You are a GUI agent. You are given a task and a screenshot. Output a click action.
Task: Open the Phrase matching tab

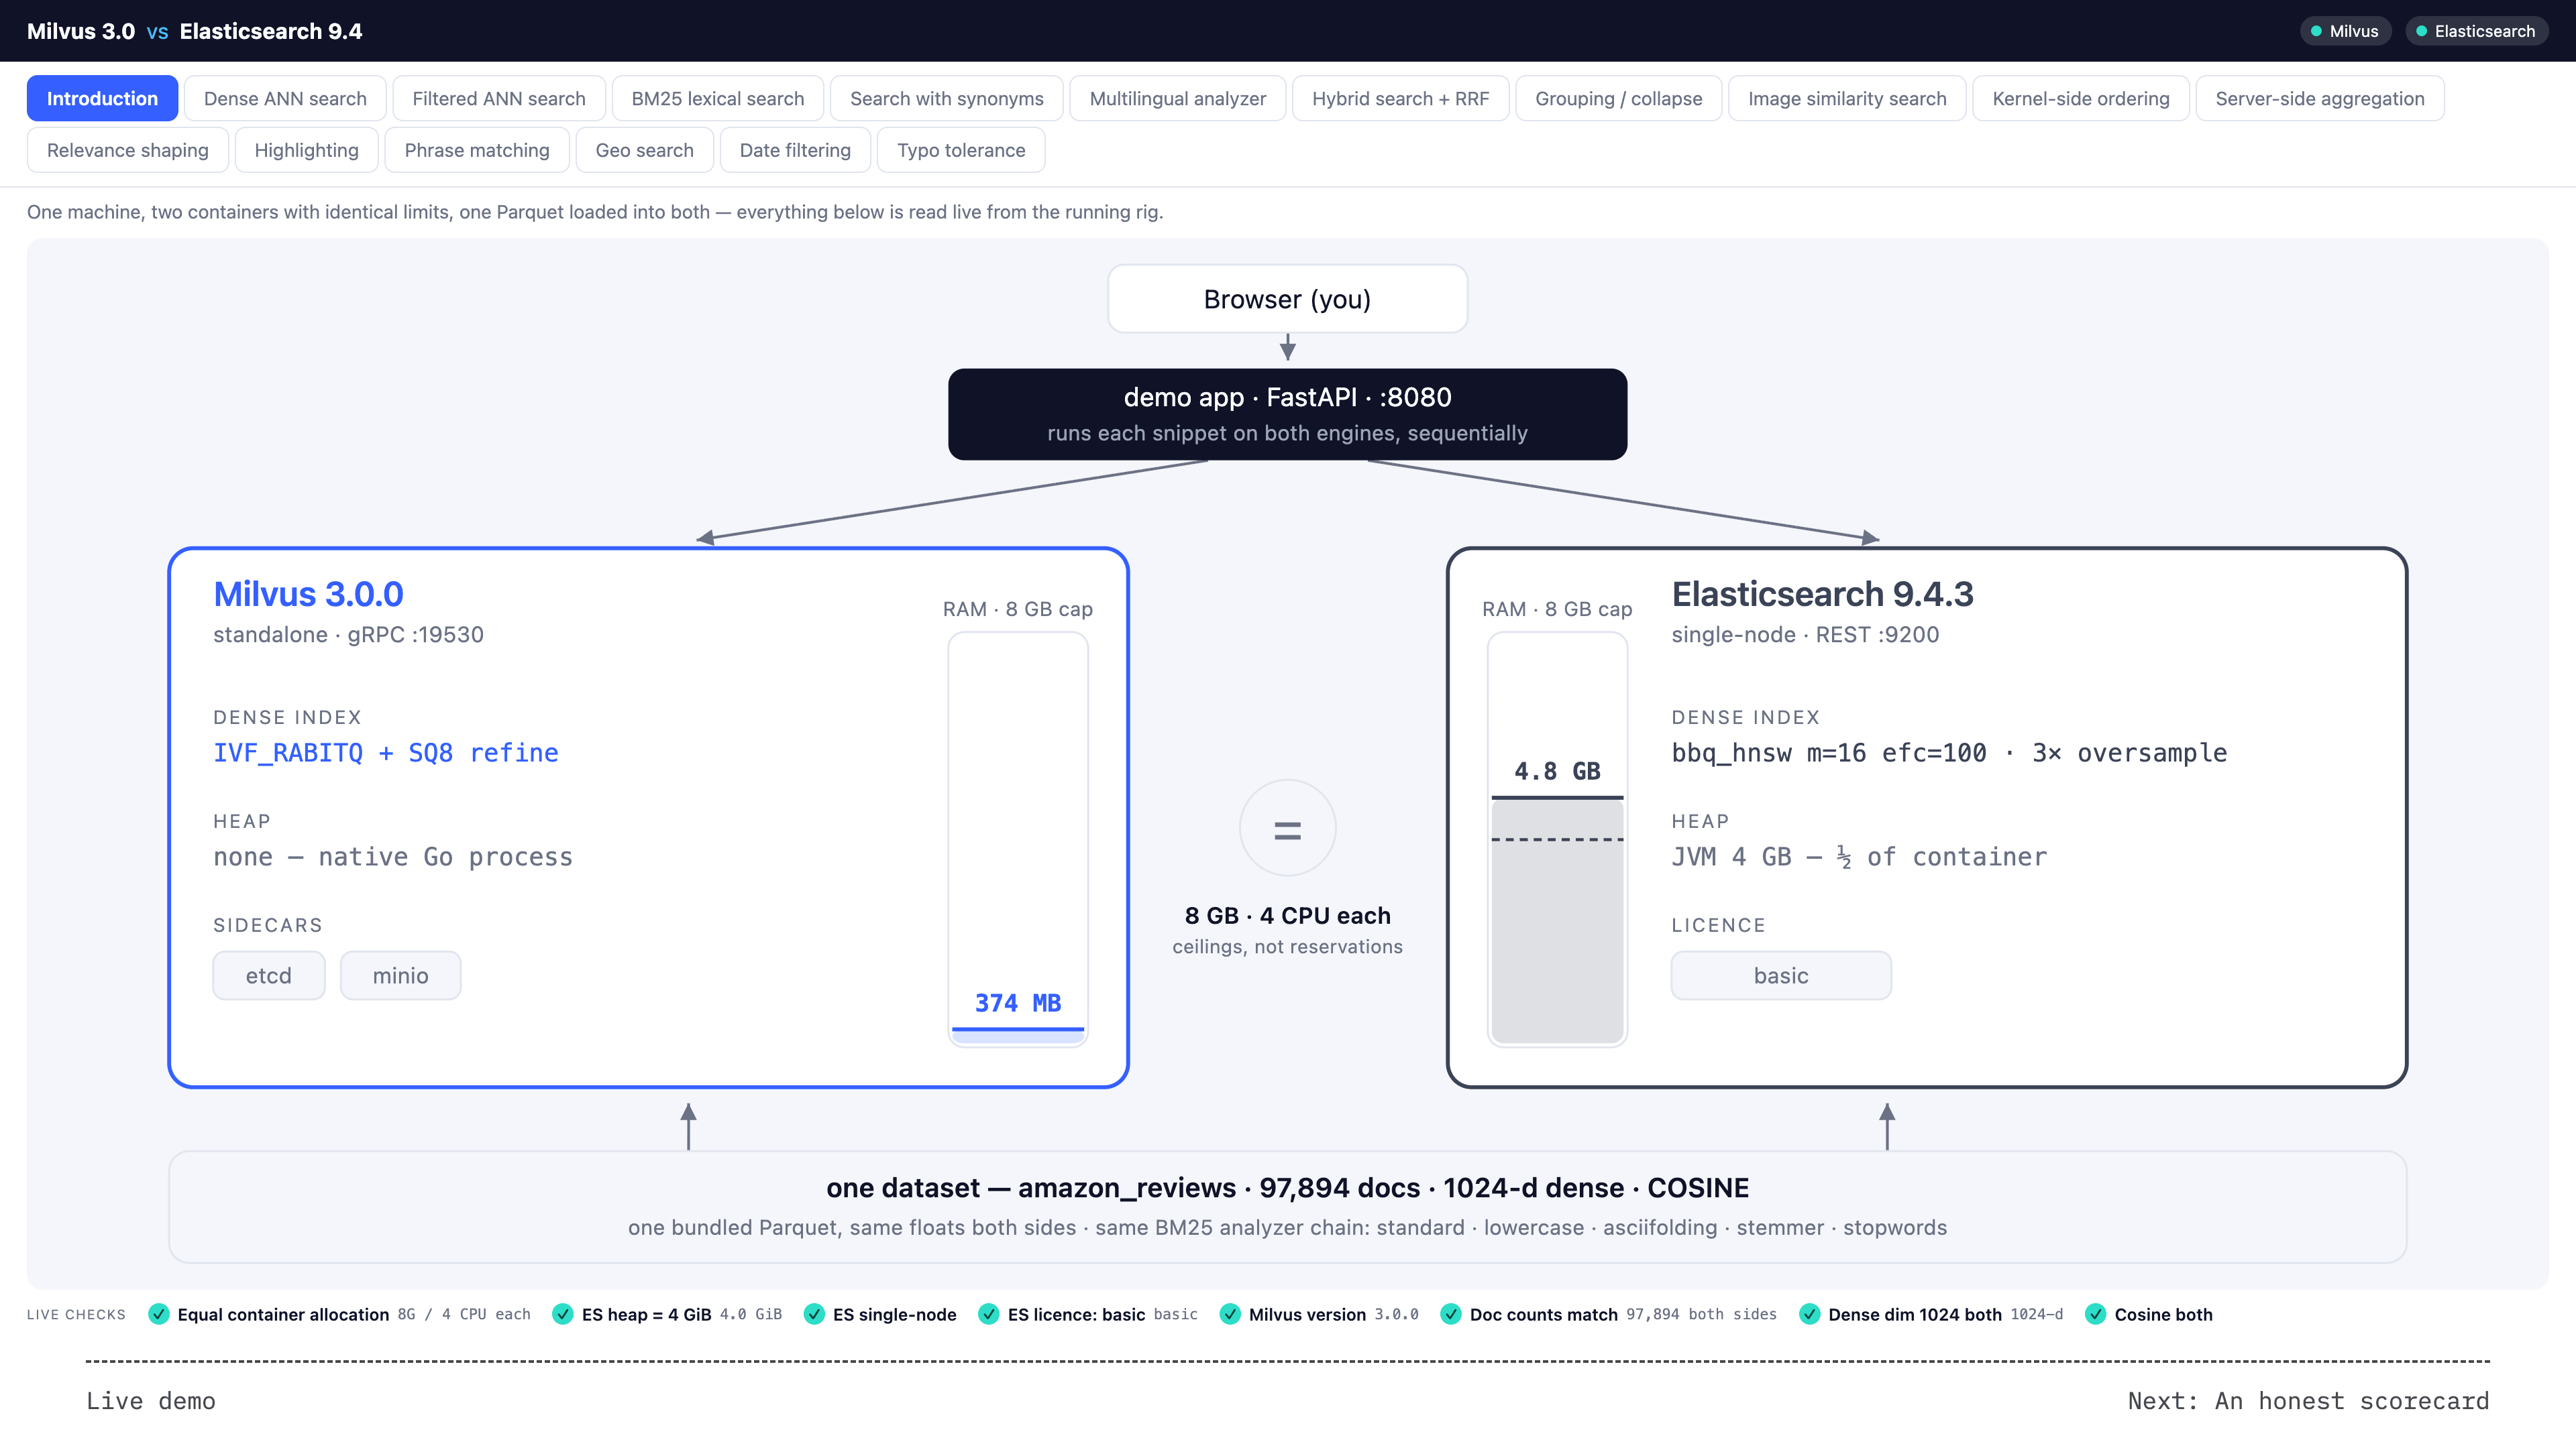[477, 150]
